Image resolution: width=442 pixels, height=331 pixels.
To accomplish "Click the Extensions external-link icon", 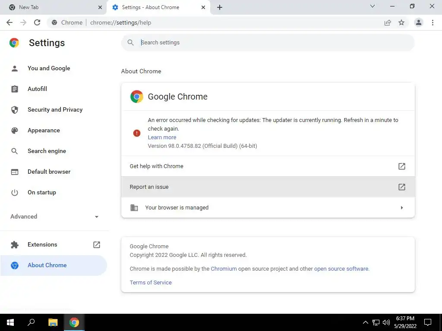I will [97, 245].
